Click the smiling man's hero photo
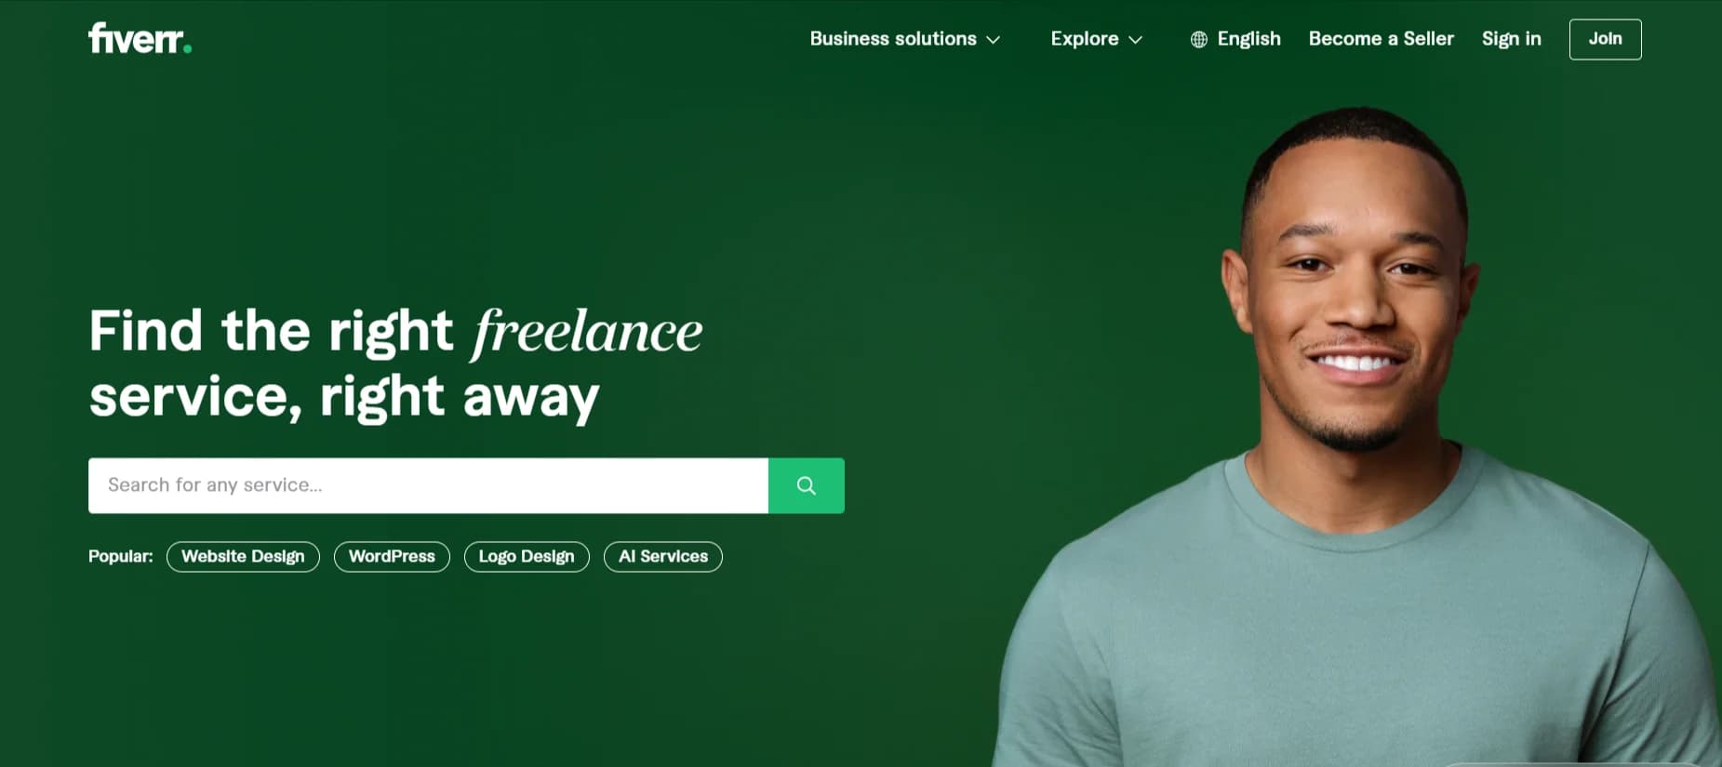The image size is (1722, 767). tap(1358, 437)
